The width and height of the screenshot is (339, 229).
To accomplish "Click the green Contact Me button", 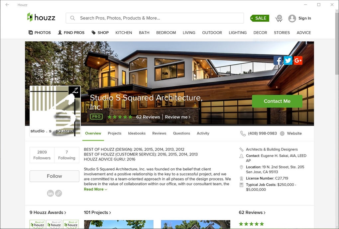I will [277, 101].
